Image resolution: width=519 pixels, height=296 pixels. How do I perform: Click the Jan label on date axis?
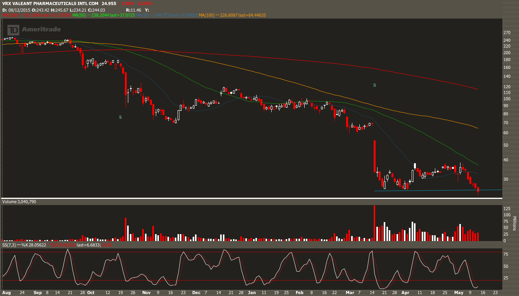click(x=252, y=293)
